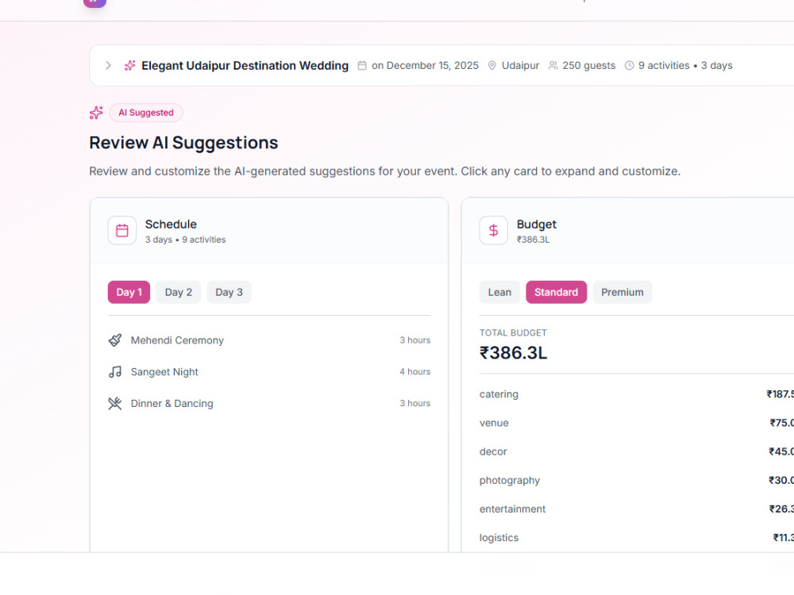
Task: Click the Dinner & Dancing utensils icon
Action: [115, 403]
